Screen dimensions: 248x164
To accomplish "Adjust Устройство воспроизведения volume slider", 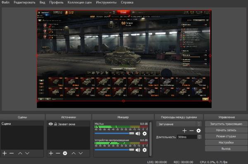I will pos(114,150).
